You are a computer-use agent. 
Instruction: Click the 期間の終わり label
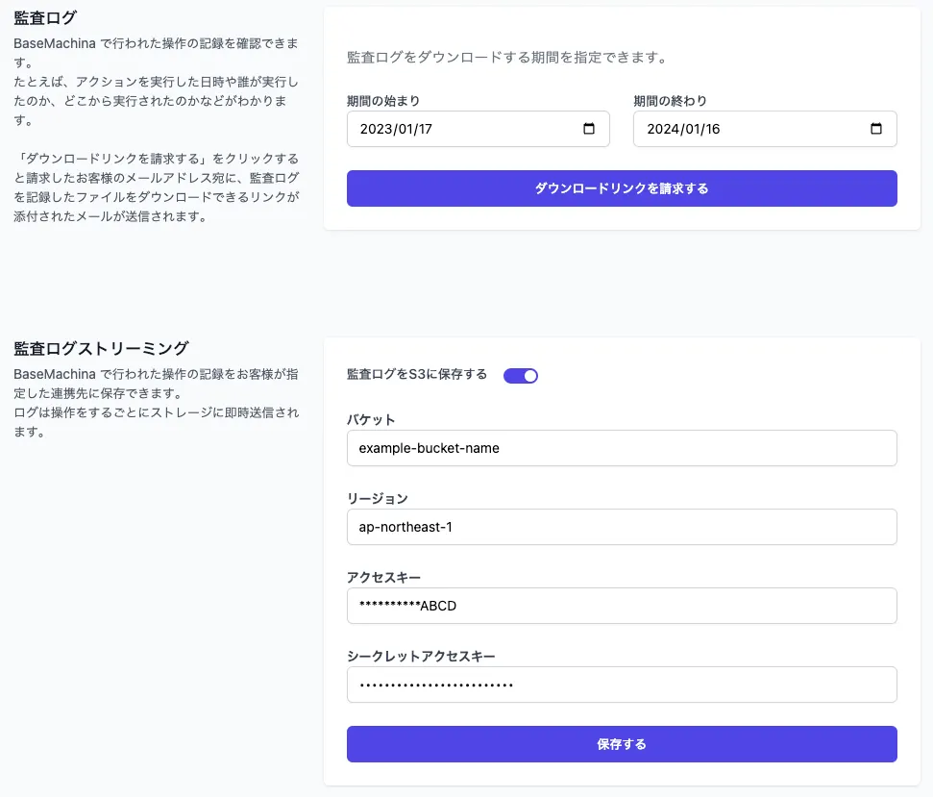click(x=670, y=101)
